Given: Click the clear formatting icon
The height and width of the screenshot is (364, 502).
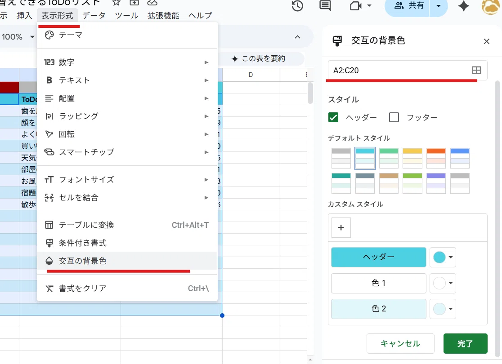Looking at the screenshot, I should coord(49,289).
